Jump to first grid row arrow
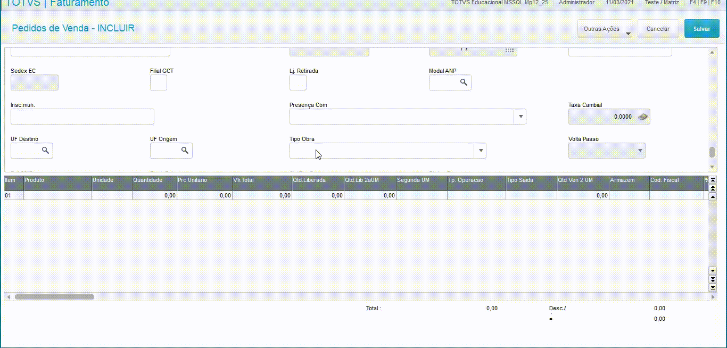 [713, 180]
